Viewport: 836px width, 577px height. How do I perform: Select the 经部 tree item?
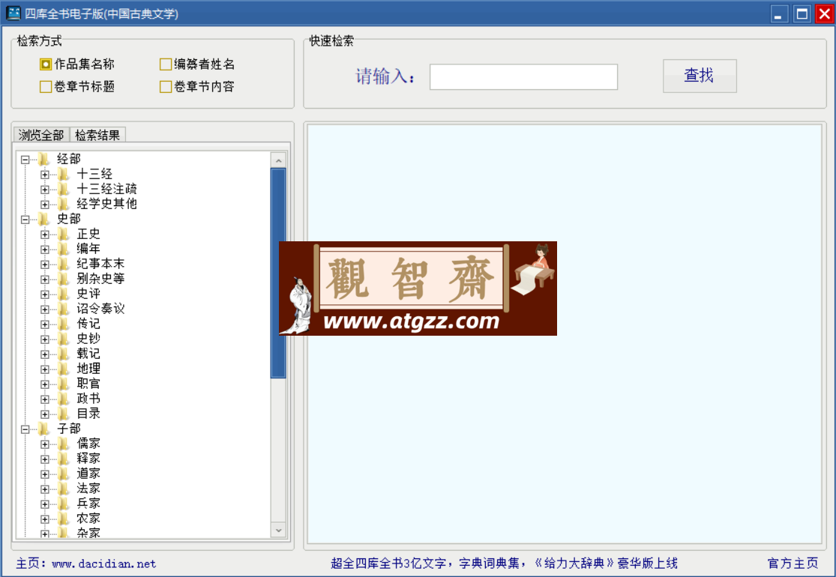69,159
